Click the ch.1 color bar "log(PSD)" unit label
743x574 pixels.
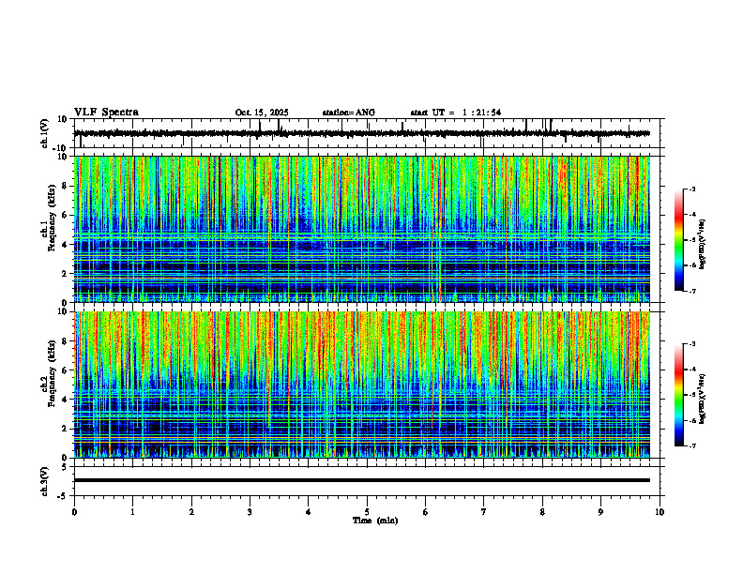click(x=703, y=245)
